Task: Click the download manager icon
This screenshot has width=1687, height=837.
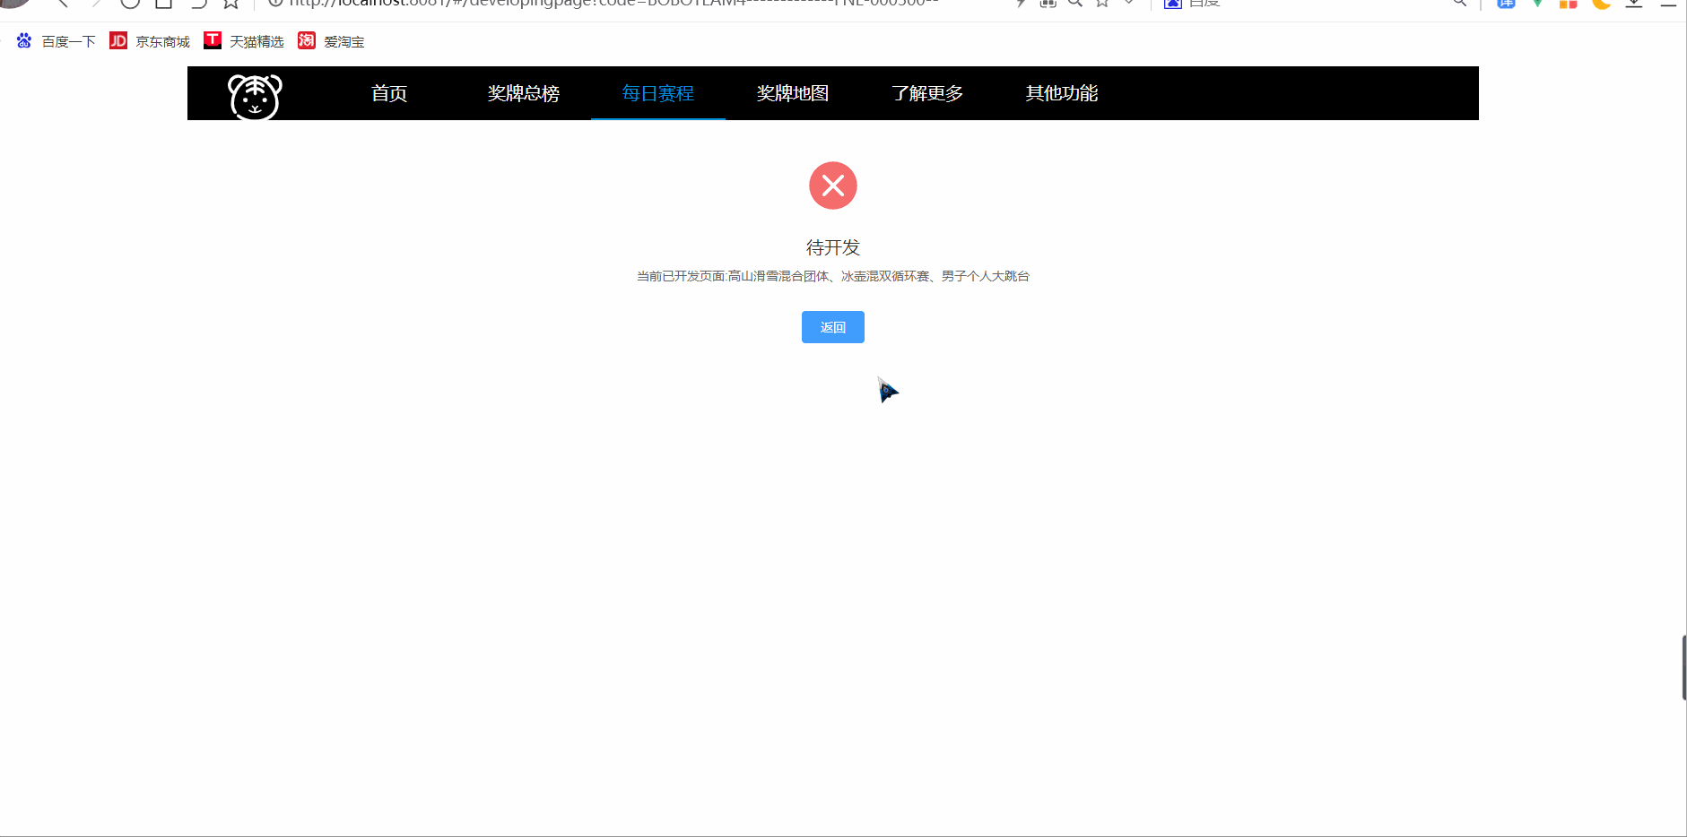Action: pyautogui.click(x=1634, y=4)
